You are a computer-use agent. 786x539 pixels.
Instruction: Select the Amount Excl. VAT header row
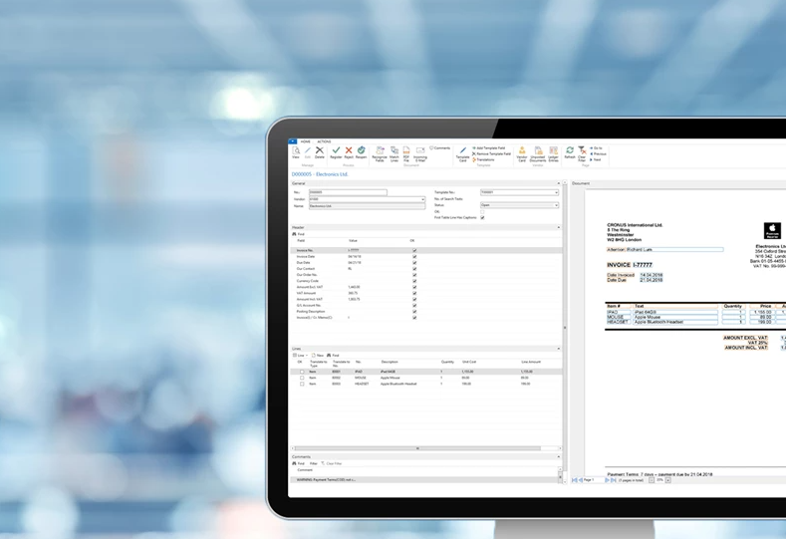tap(426, 287)
